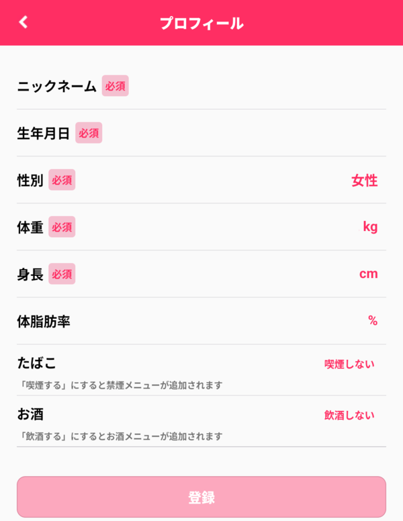
Task: Click the 必須 badge beside 体重
Action: [x=62, y=227]
